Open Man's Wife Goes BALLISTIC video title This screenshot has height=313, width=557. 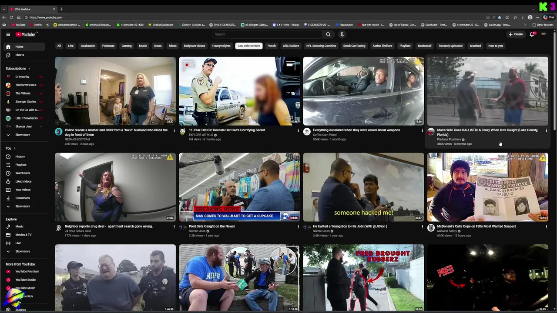[x=487, y=132]
